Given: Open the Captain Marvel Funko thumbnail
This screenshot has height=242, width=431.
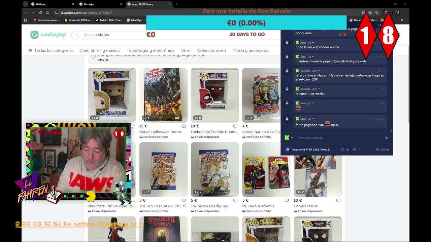Looking at the screenshot, I should tap(112, 95).
